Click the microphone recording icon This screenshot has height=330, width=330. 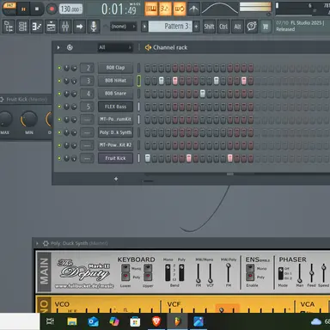pos(94,27)
